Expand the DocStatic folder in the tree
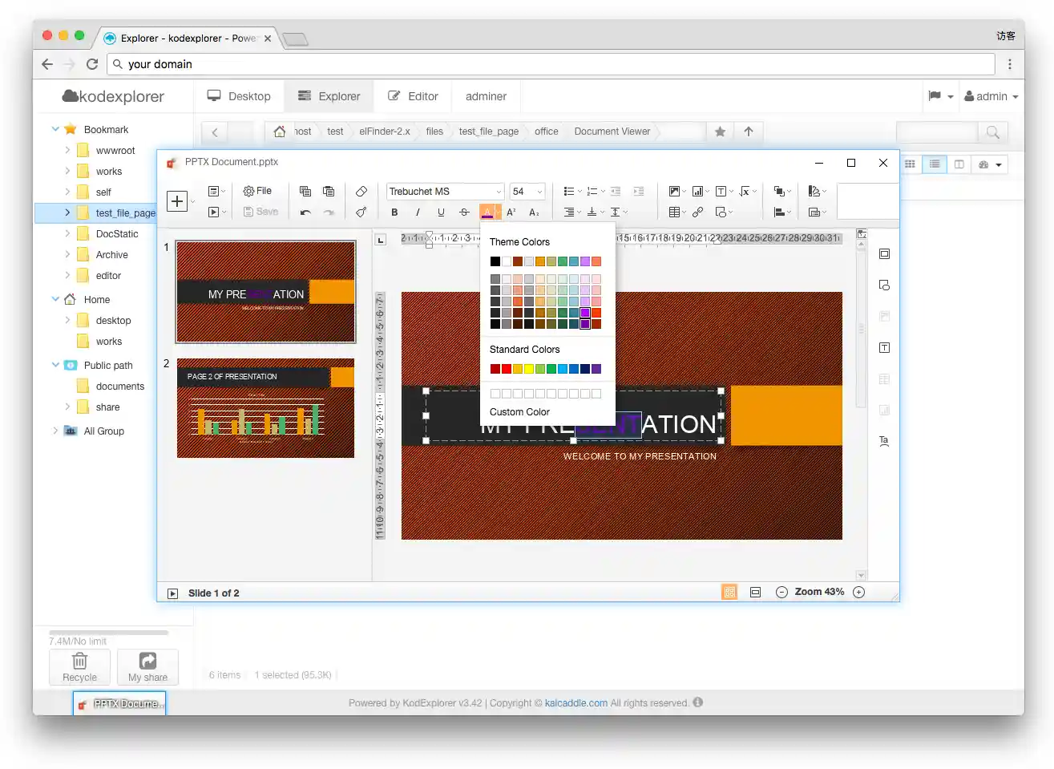The image size is (1054, 769). coord(67,234)
